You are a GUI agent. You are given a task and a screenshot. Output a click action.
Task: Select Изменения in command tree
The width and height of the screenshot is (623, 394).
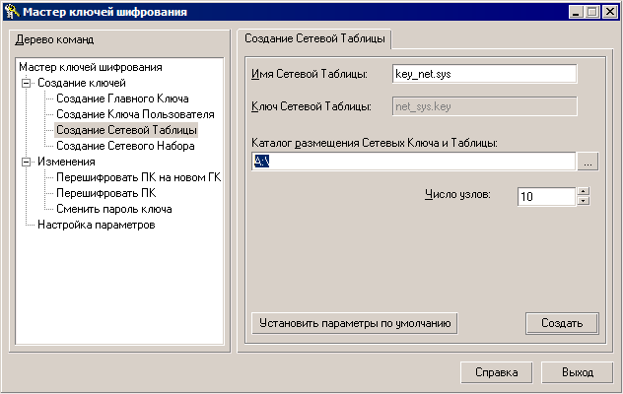[x=66, y=162]
